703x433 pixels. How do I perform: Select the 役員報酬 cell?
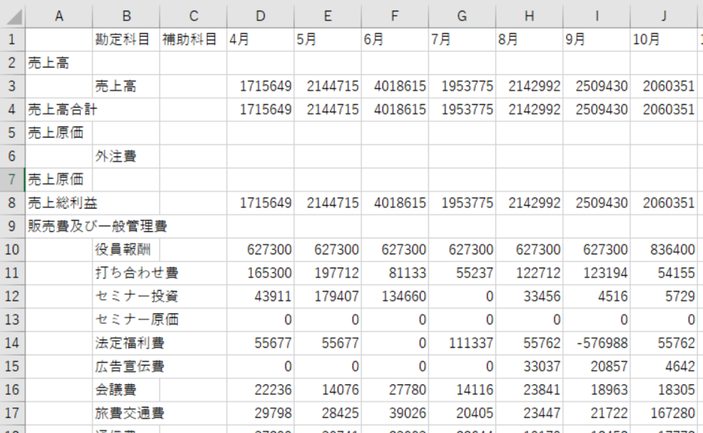point(126,249)
